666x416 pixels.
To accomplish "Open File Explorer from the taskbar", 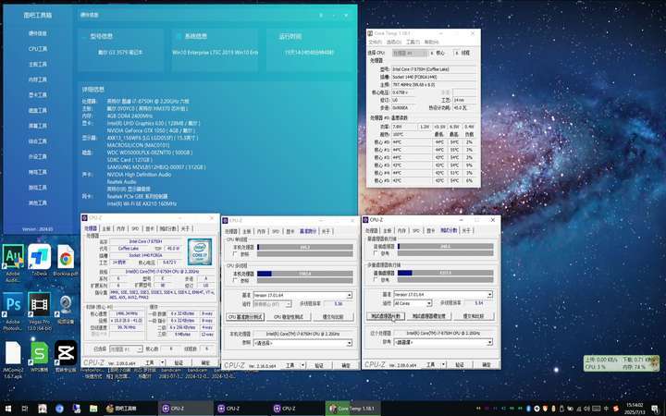I will click(x=93, y=409).
